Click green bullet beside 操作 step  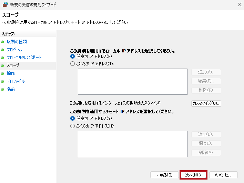pyautogui.click(x=2, y=73)
